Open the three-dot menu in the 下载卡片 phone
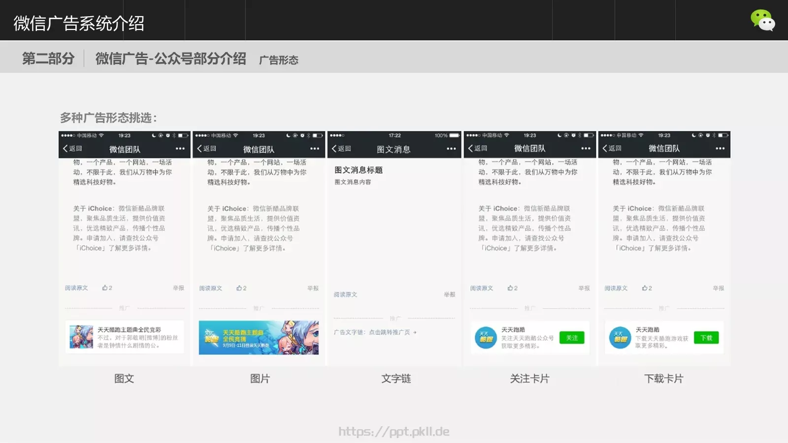This screenshot has height=443, width=788. [720, 149]
